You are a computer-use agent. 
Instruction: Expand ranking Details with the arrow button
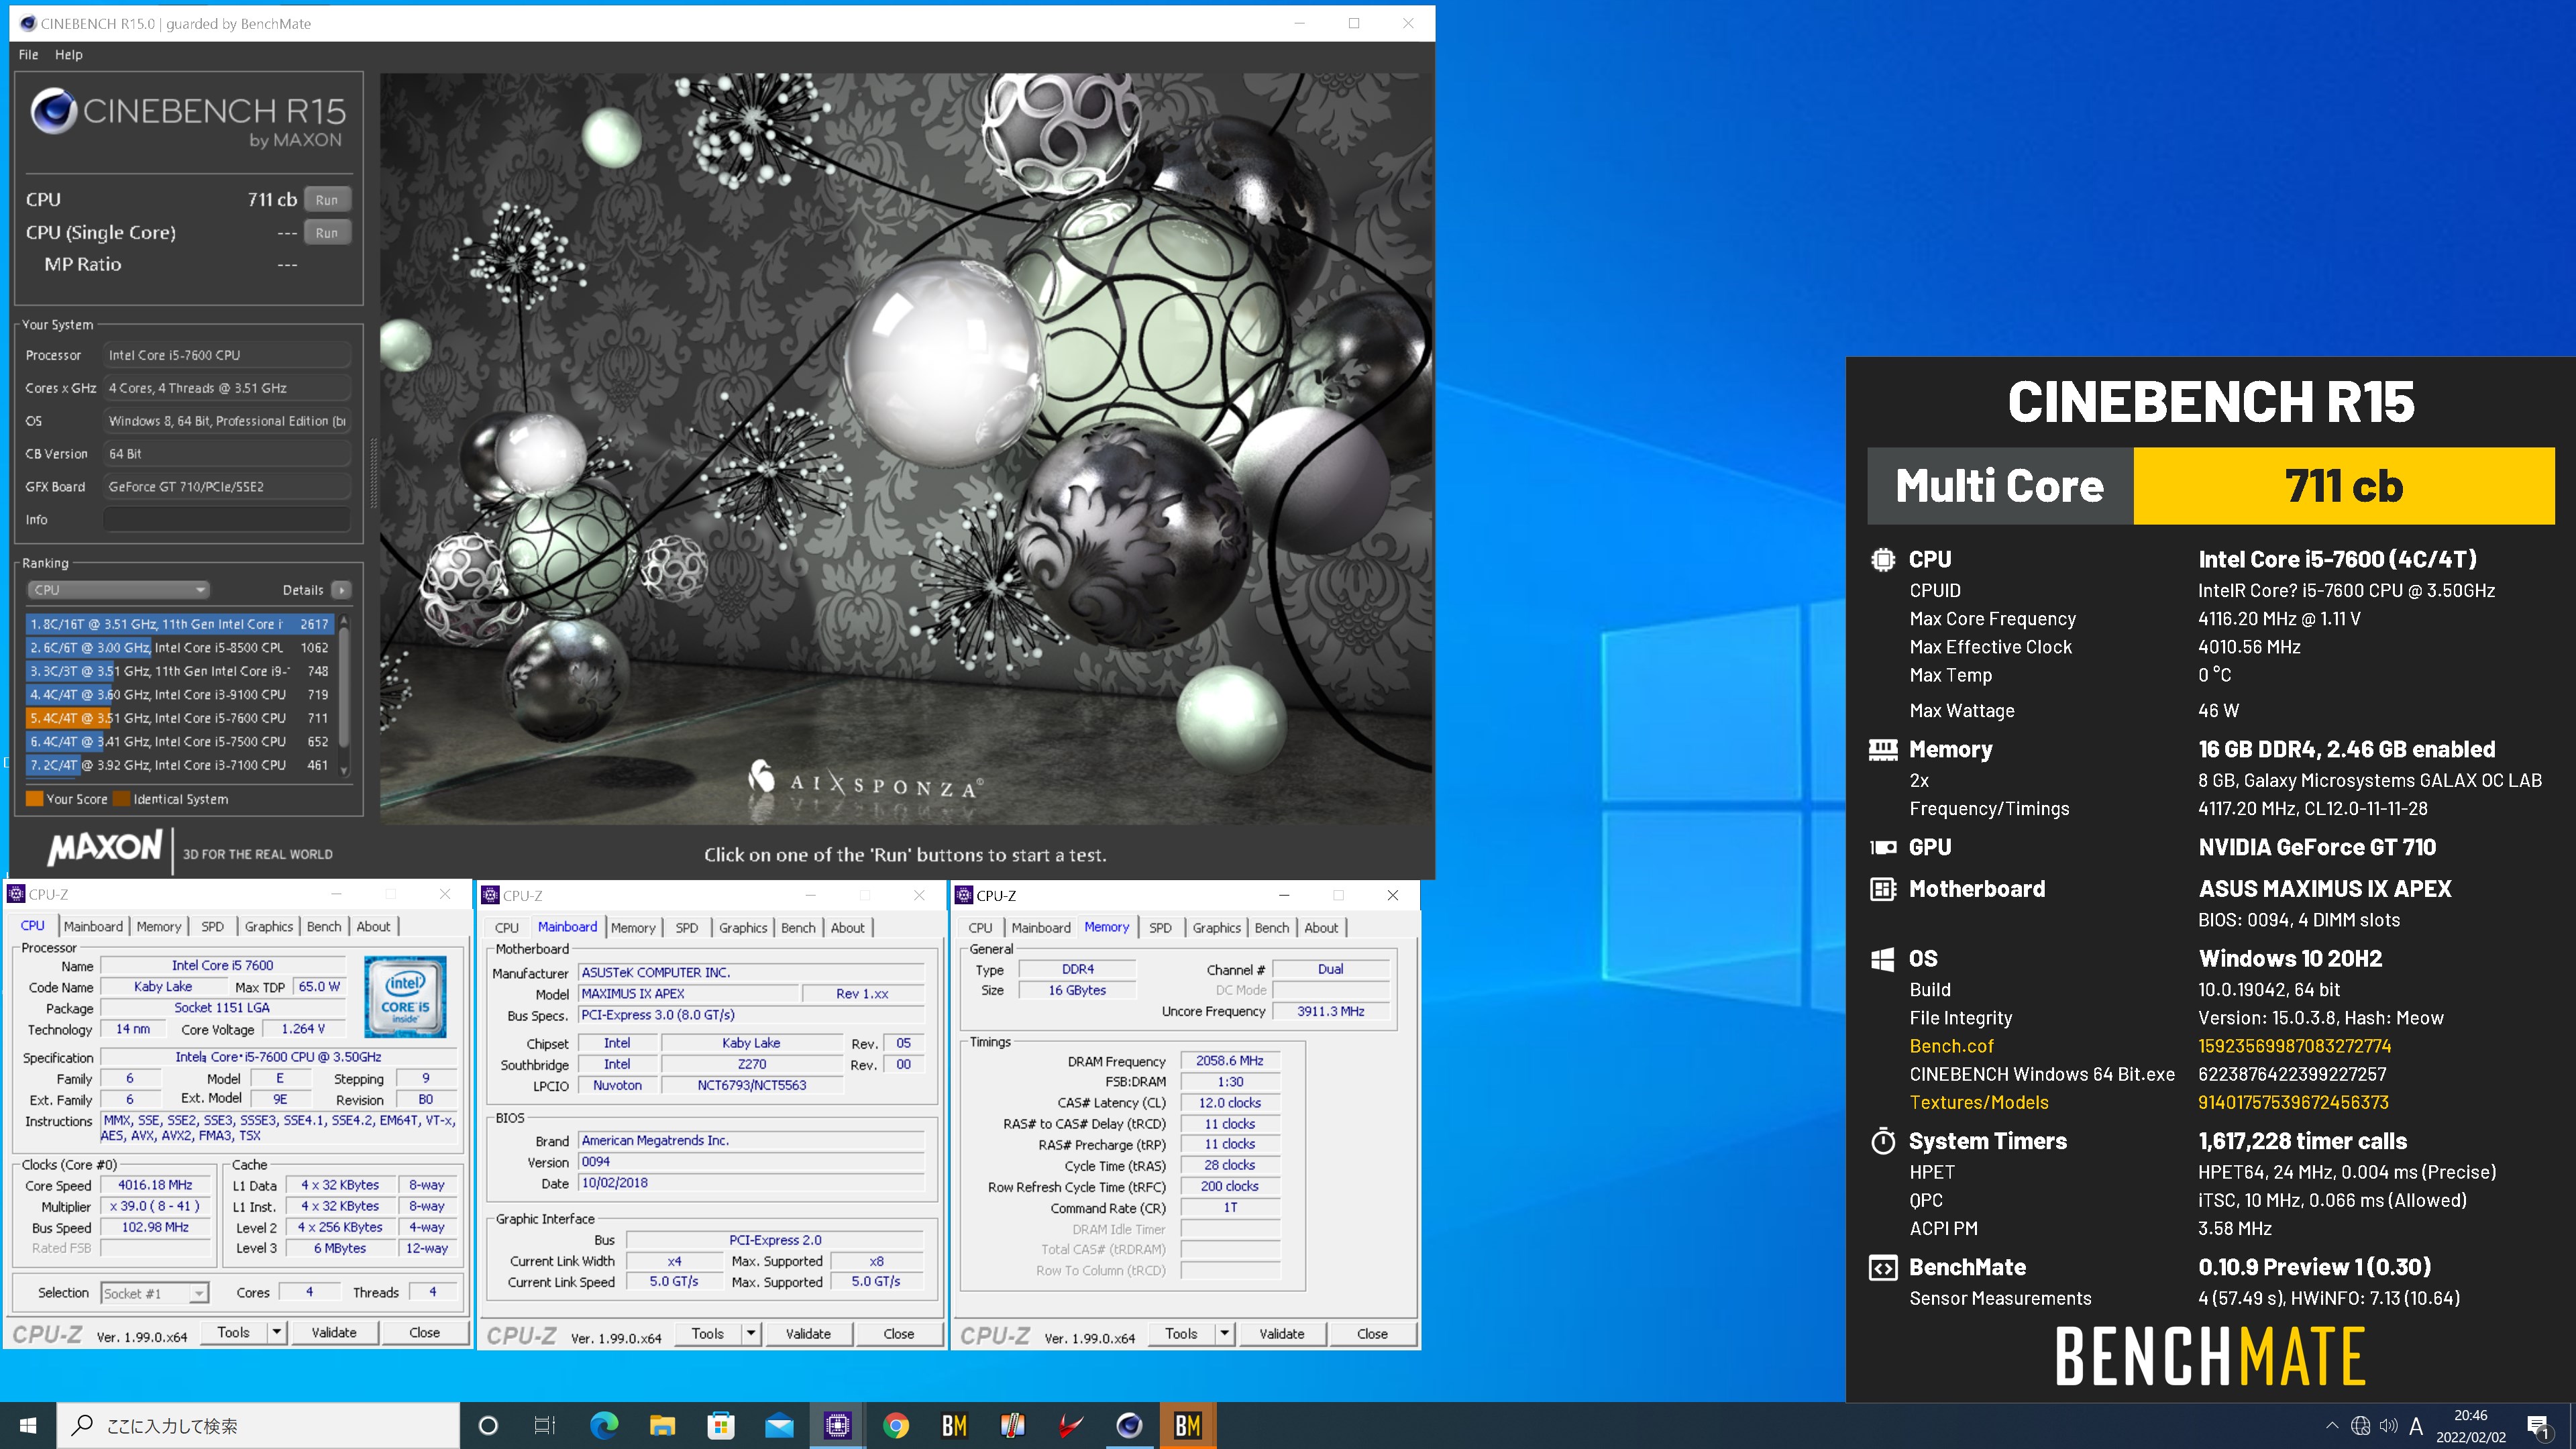tap(341, 590)
